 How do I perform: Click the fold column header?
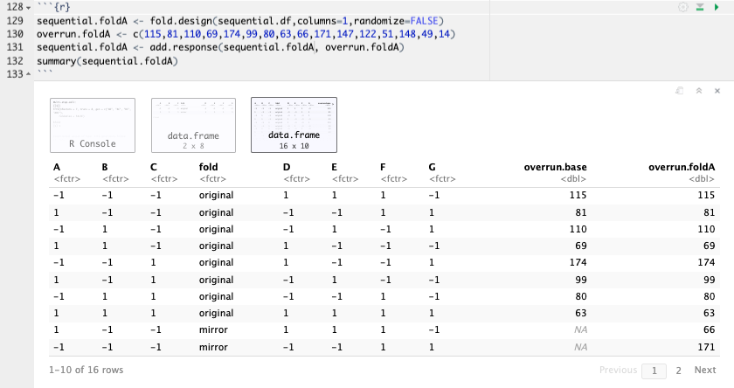(208, 166)
